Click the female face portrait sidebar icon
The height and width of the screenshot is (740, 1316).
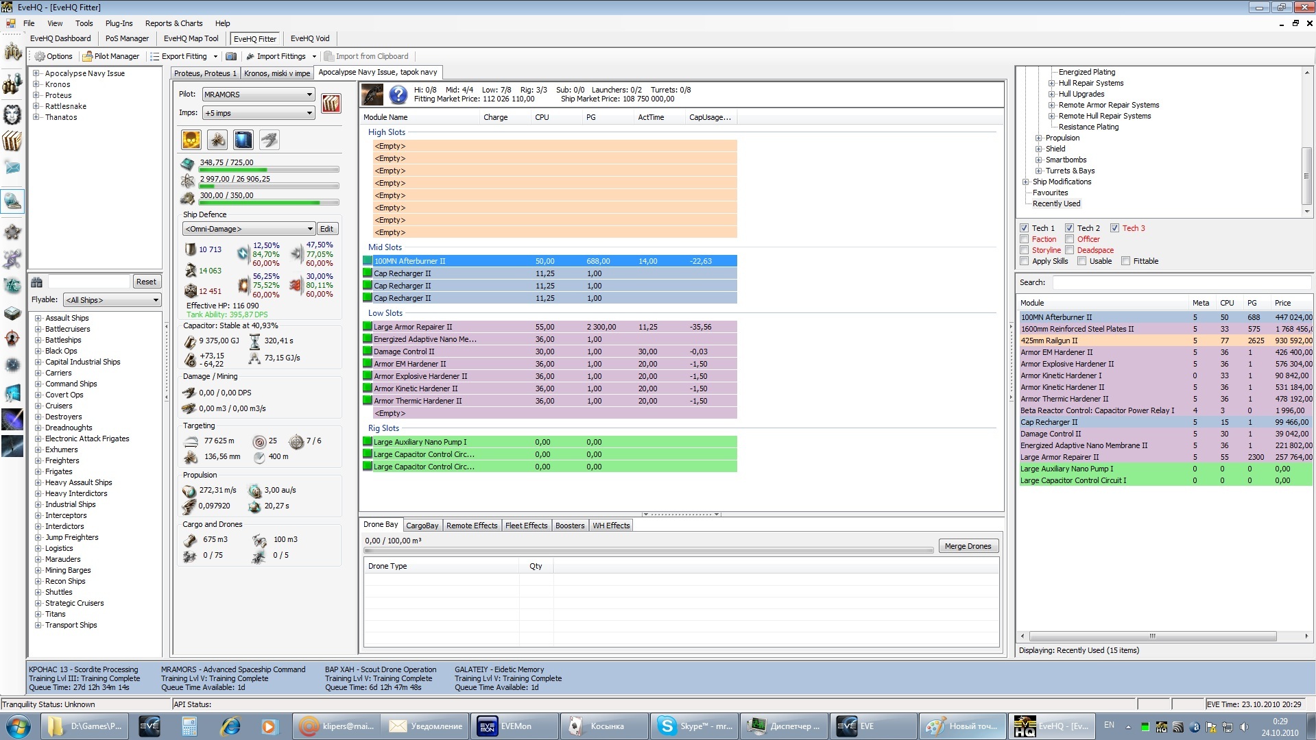tap(12, 114)
